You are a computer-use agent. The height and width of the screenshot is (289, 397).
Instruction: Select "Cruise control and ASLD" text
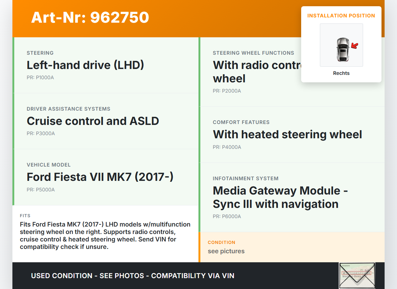coord(93,121)
